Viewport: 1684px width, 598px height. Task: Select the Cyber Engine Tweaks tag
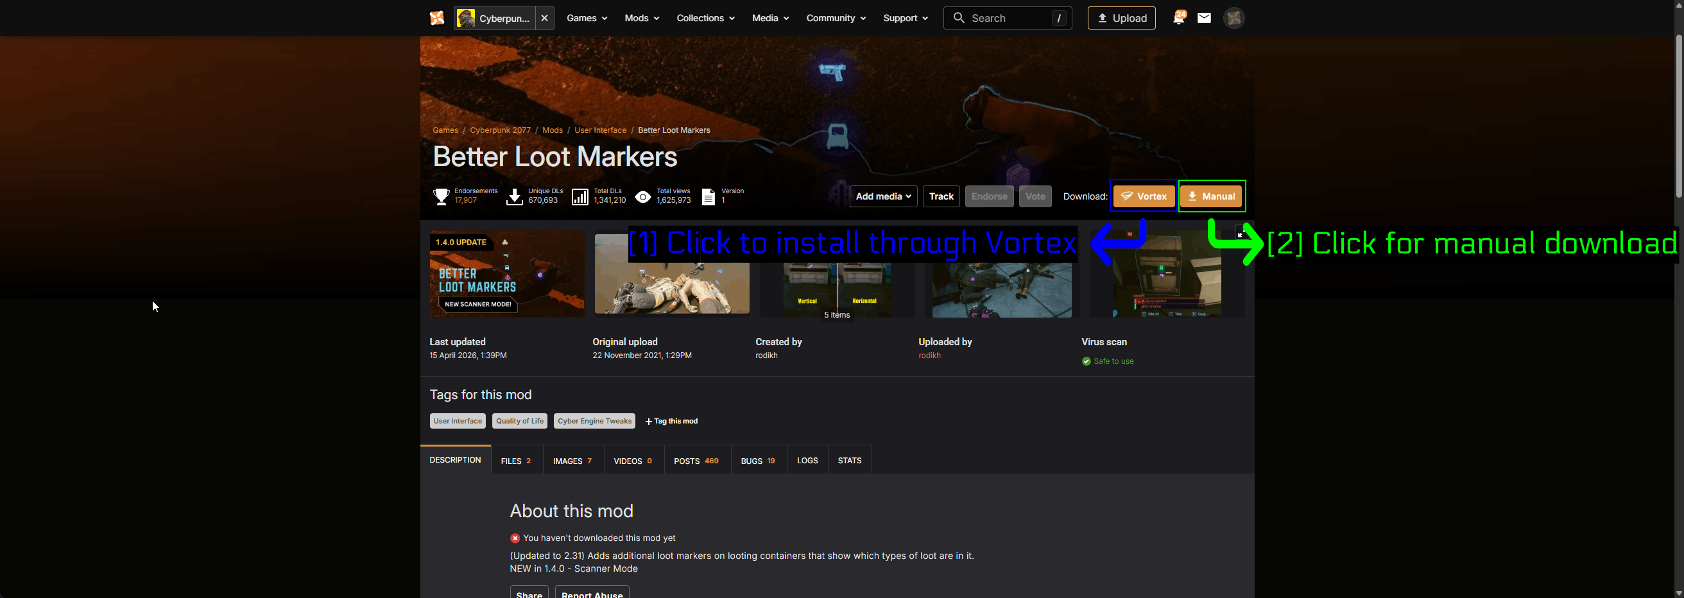pos(594,421)
